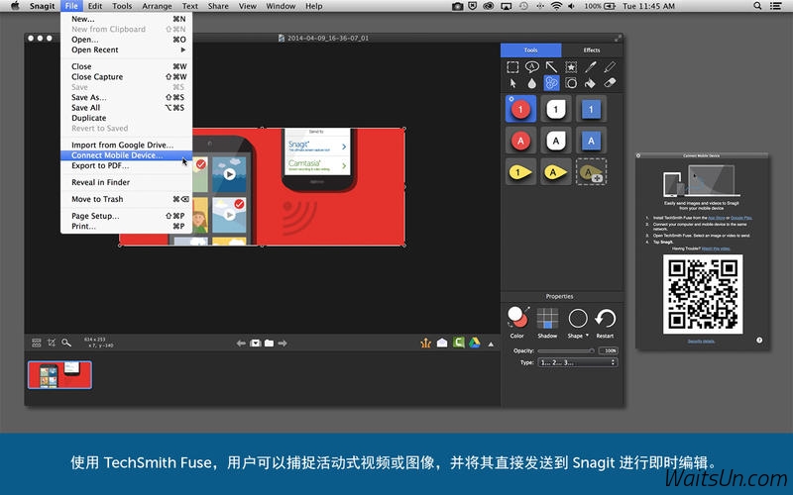This screenshot has width=793, height=495.
Task: Choose the white rounded letter A style
Action: (556, 141)
